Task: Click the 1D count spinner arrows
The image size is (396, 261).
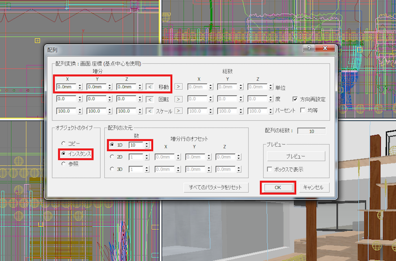Action: [148, 145]
